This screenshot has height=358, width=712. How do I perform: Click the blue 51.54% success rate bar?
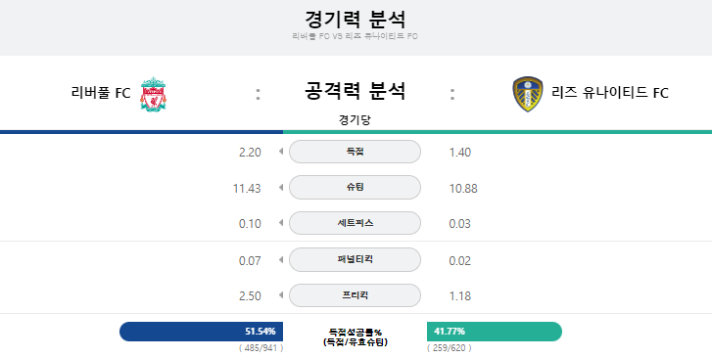coord(201,332)
